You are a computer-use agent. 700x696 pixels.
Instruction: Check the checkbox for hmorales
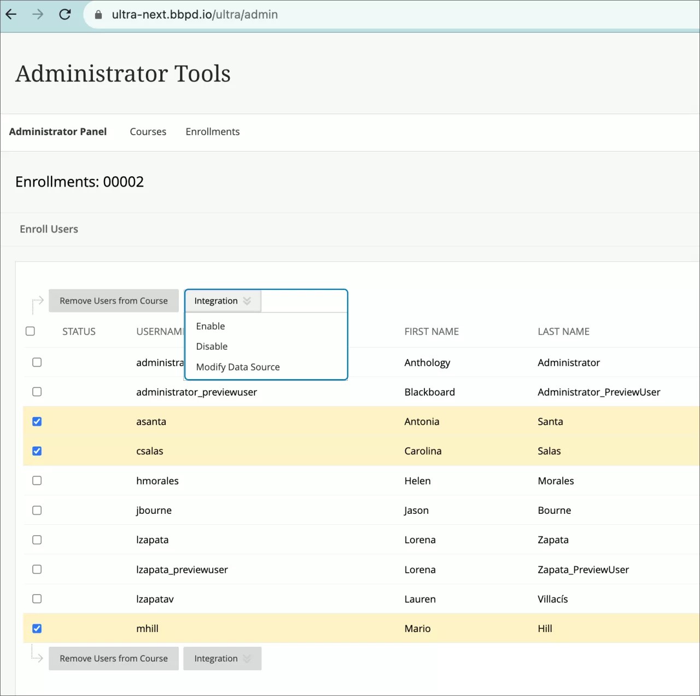[37, 480]
